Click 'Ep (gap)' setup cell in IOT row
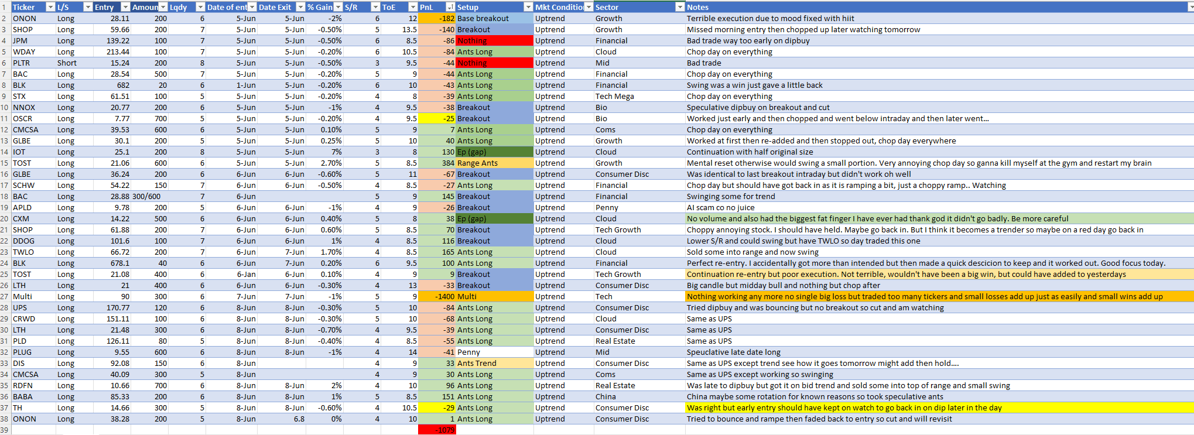The width and height of the screenshot is (1194, 435). click(495, 152)
